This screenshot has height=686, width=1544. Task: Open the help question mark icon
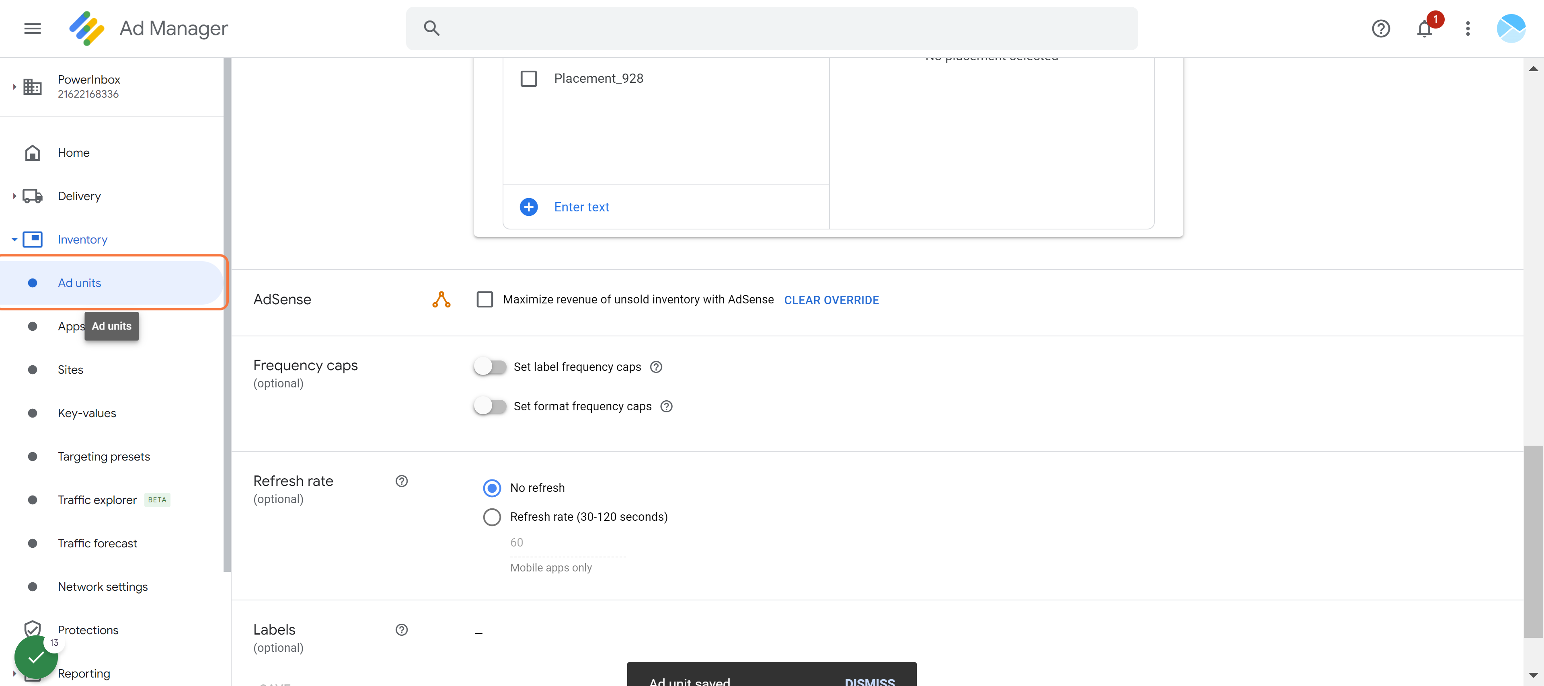point(1380,28)
